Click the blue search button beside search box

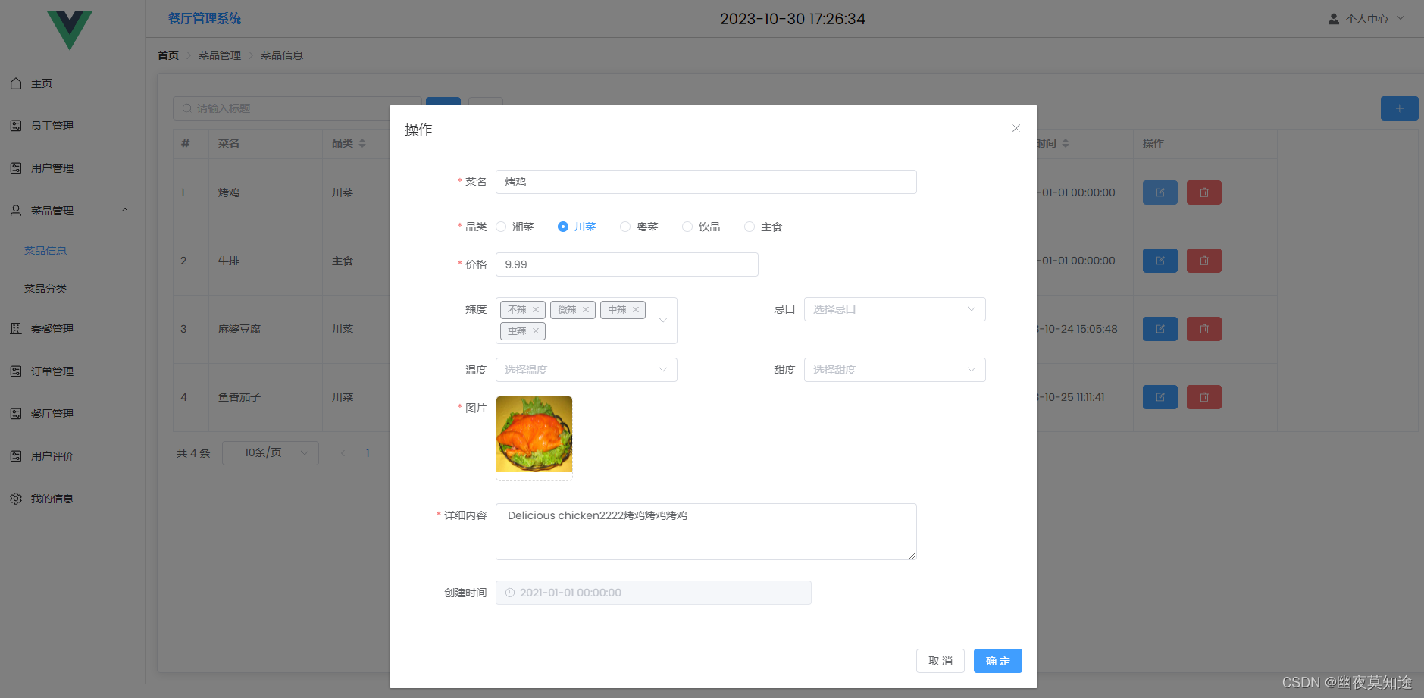click(x=443, y=102)
